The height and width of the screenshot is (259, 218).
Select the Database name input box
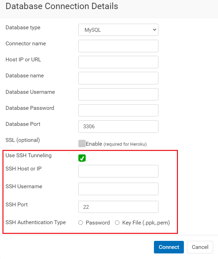(x=118, y=78)
